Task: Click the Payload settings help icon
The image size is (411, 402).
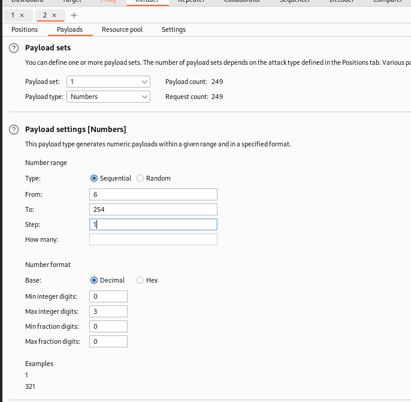Action: [x=14, y=130]
